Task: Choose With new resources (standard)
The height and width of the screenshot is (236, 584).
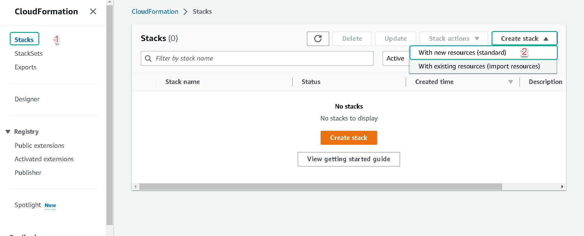Action: tap(483, 53)
